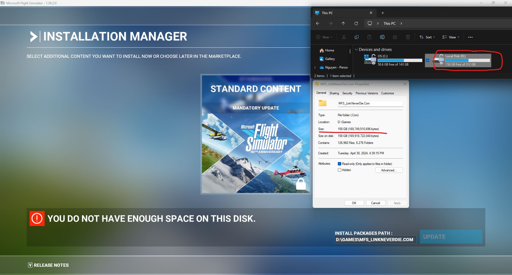Switch to the General tab in Properties

point(321,93)
